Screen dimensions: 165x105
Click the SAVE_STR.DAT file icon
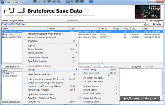tap(3, 76)
